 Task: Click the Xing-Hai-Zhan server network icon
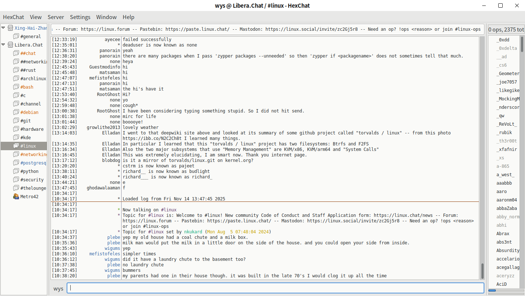point(10,28)
